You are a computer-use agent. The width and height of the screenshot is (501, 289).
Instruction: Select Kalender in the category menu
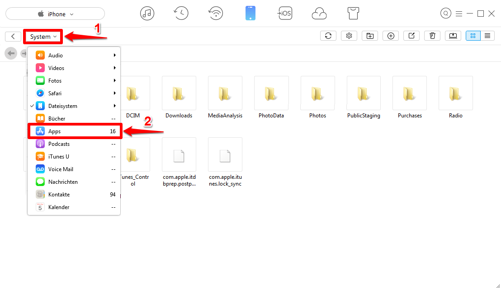[x=74, y=207]
